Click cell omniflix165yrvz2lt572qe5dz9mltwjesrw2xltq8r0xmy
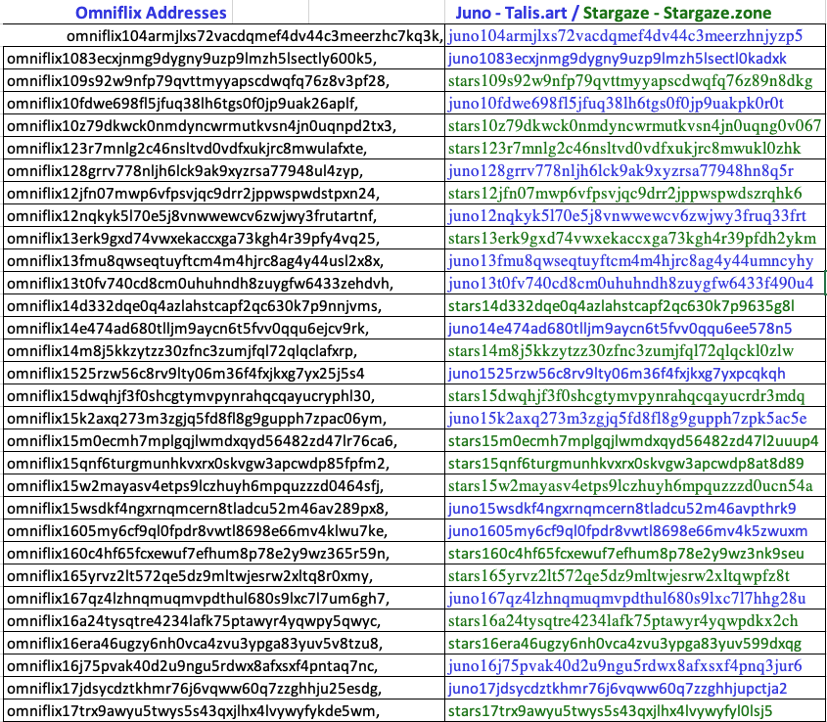This screenshot has height=722, width=827. (224, 576)
